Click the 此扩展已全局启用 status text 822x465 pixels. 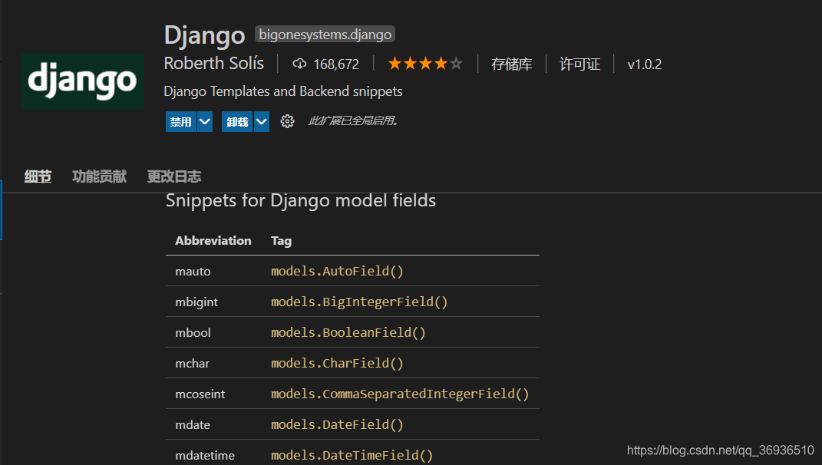tap(353, 121)
